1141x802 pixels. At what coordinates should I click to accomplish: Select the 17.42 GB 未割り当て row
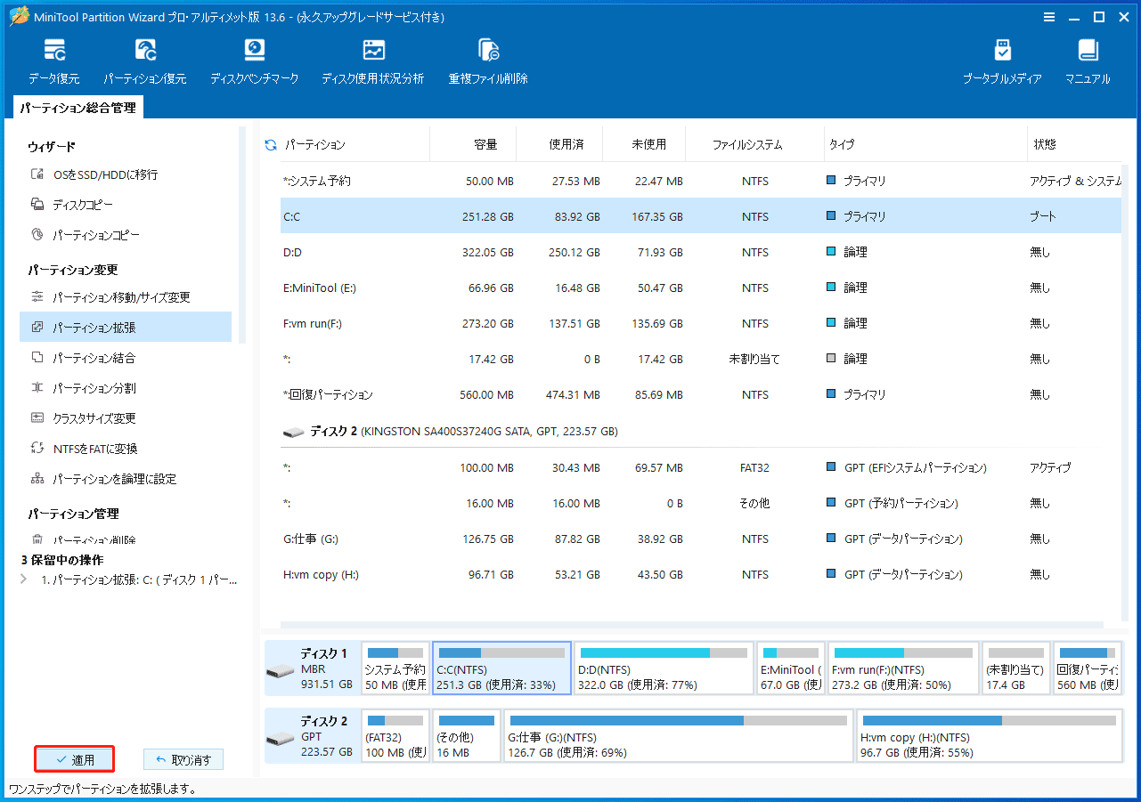click(700, 359)
